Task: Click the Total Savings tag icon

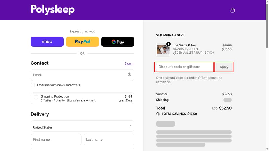Action: click(158, 114)
